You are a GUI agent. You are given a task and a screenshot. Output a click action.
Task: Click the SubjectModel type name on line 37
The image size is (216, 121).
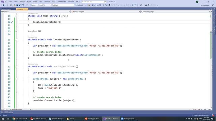[40, 79]
